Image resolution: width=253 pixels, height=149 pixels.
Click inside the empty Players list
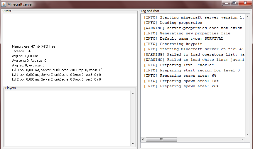pos(67,118)
